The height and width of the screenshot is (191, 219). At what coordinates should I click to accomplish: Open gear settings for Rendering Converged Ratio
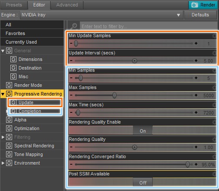[x=214, y=157]
